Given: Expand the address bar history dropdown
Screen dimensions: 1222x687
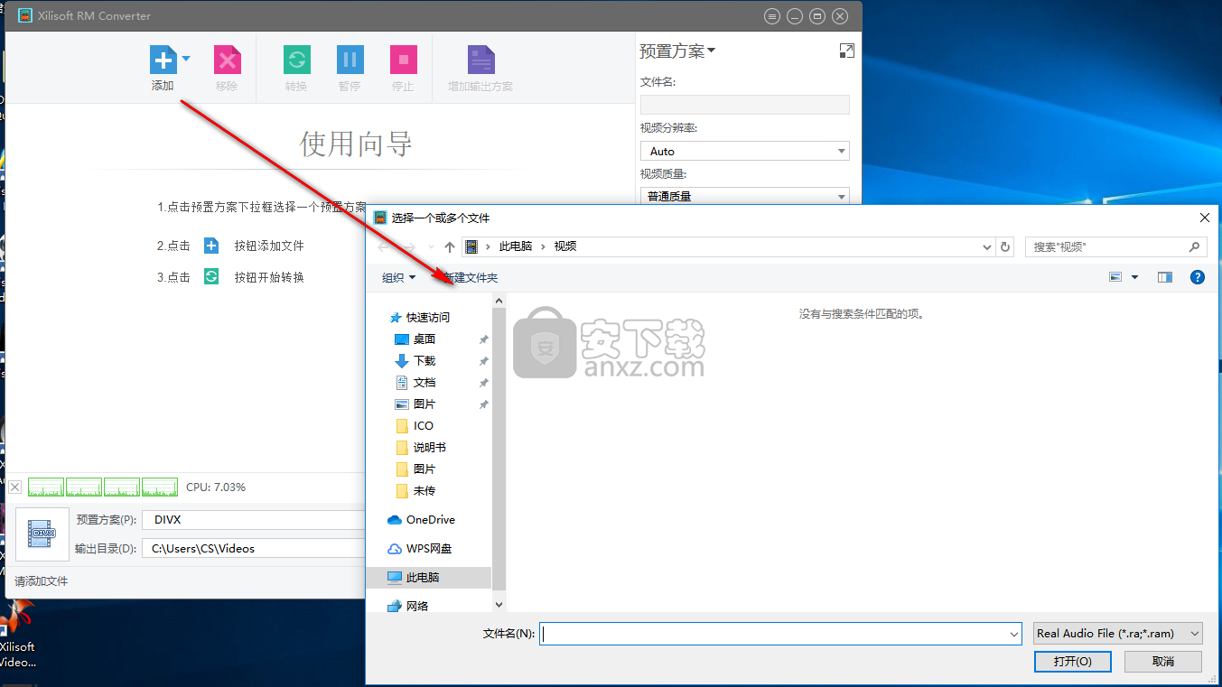Looking at the screenshot, I should click(986, 246).
